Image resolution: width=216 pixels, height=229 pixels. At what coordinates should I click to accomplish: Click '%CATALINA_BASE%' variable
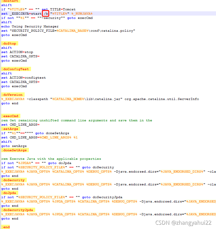click(72, 31)
